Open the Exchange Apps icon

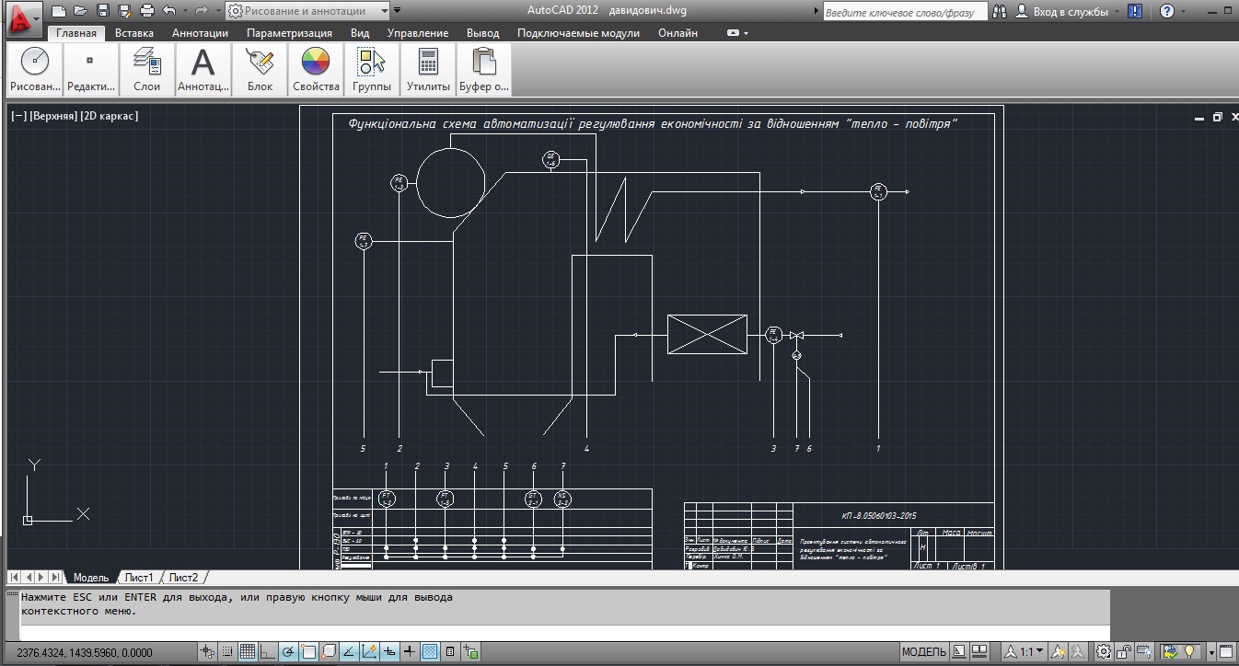click(1135, 12)
